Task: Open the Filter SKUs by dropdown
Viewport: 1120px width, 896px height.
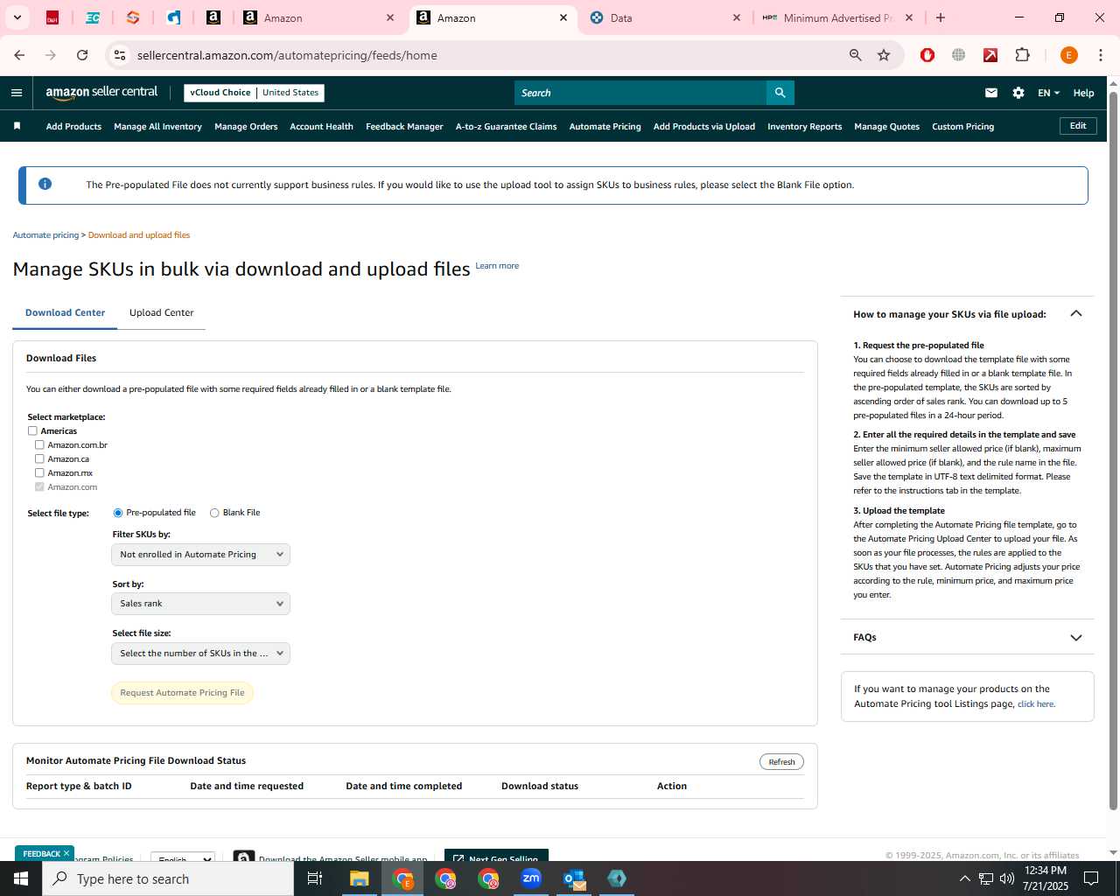Action: pos(200,555)
